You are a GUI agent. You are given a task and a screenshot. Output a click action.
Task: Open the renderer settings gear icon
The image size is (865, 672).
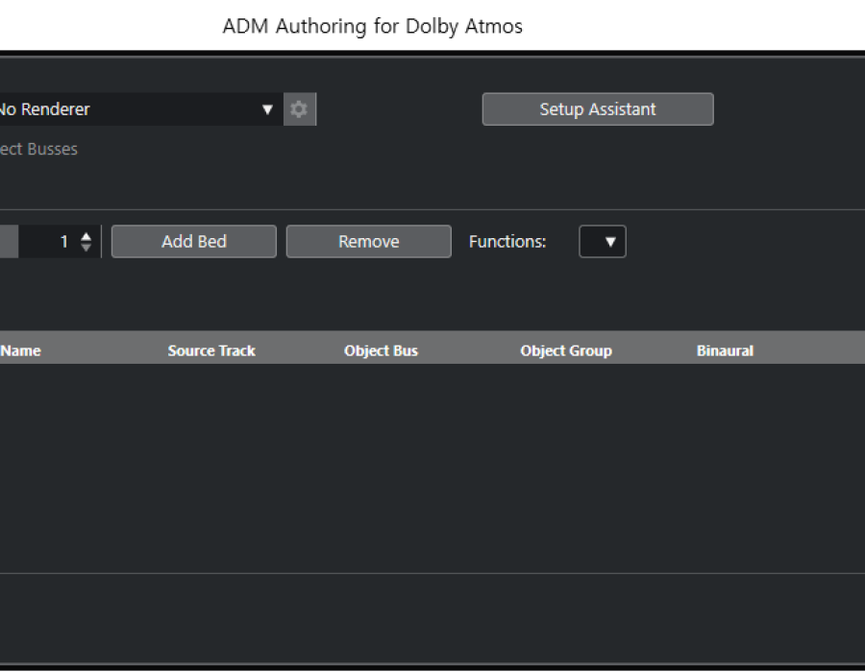(300, 109)
